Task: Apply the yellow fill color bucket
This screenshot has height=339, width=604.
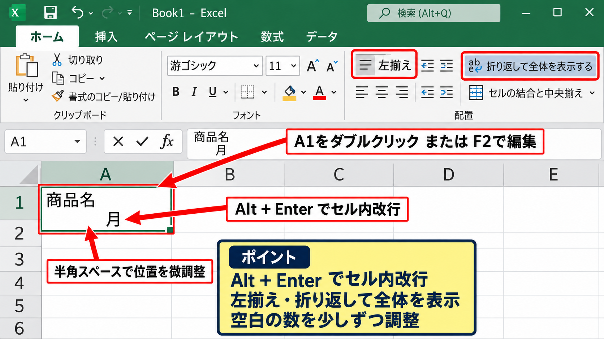Action: coord(289,93)
